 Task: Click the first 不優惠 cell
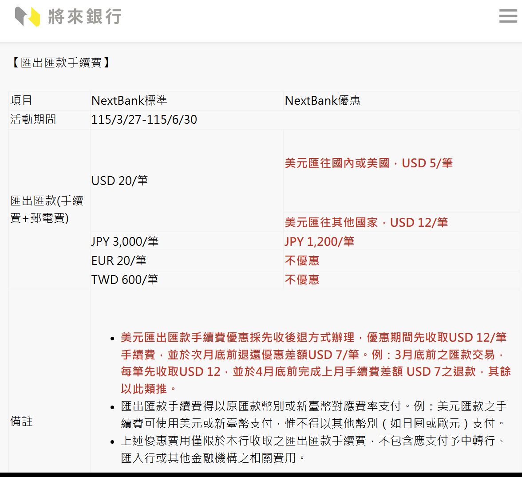[302, 260]
